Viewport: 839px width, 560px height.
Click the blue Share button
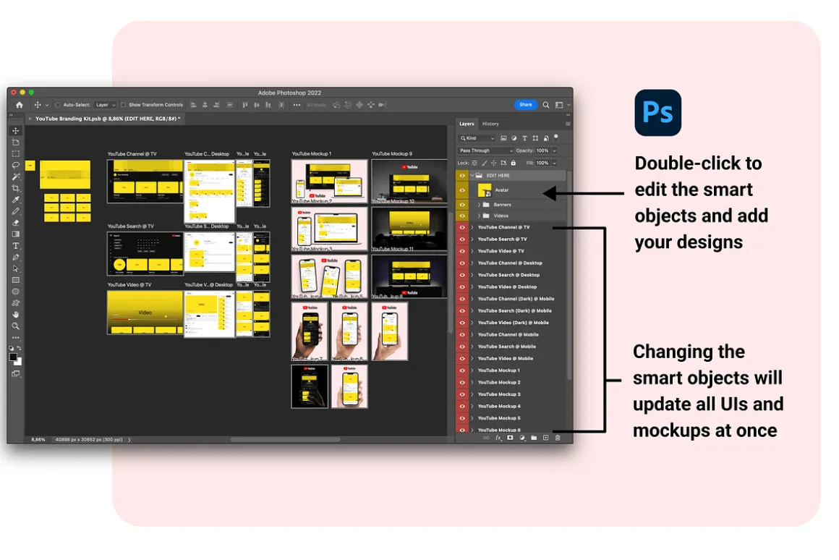click(x=525, y=105)
